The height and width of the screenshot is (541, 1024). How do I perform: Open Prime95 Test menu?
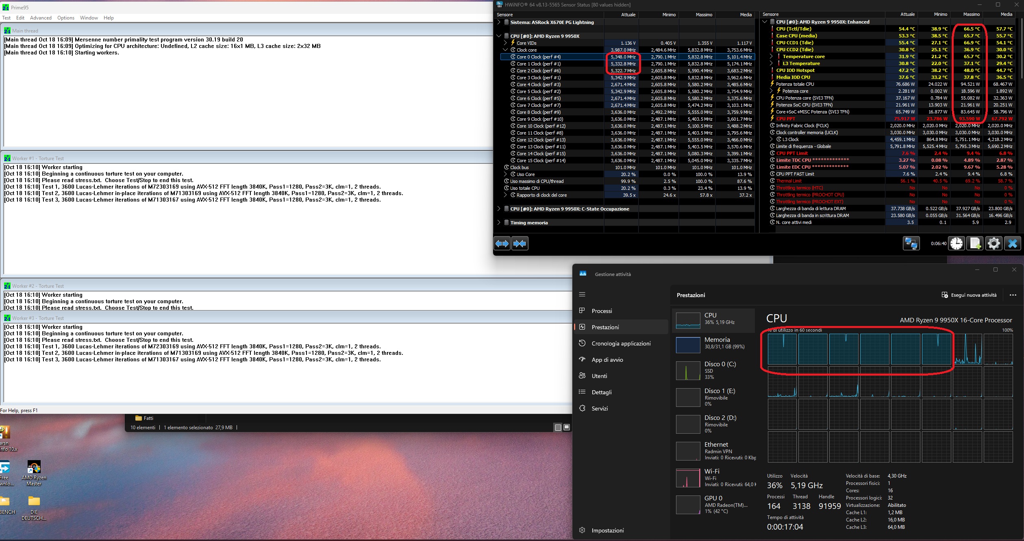(7, 18)
